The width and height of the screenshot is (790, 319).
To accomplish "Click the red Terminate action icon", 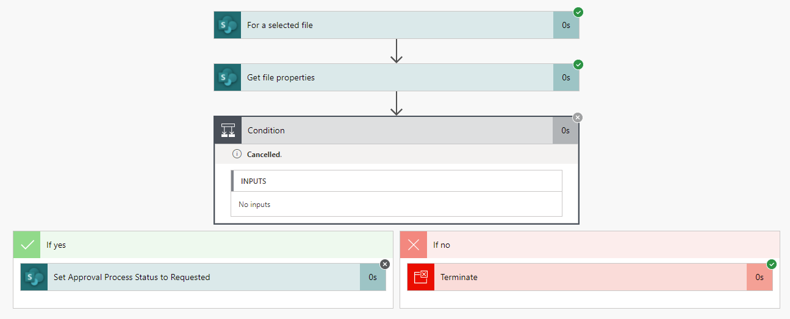I will click(x=421, y=277).
